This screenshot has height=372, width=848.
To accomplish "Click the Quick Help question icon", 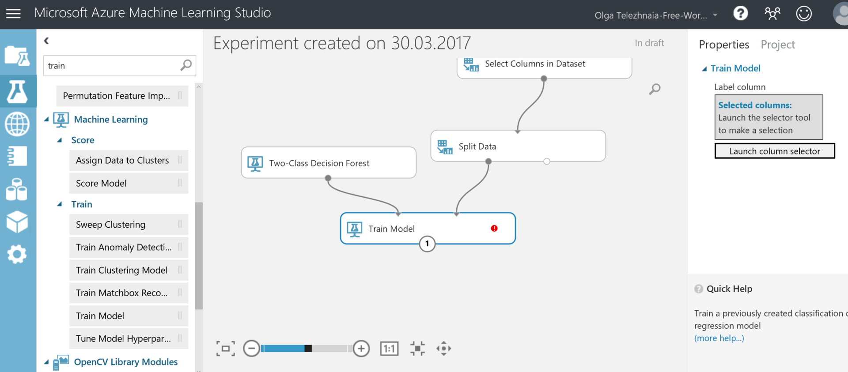I will click(x=699, y=289).
